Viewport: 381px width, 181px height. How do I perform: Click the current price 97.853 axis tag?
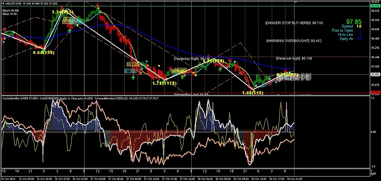tap(375, 75)
